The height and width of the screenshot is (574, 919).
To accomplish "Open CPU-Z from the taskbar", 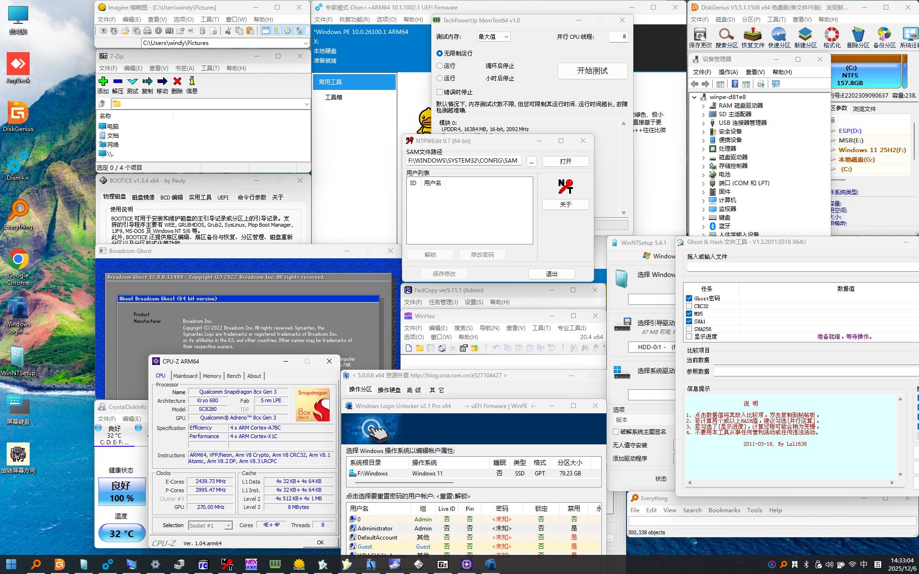I will (466, 564).
